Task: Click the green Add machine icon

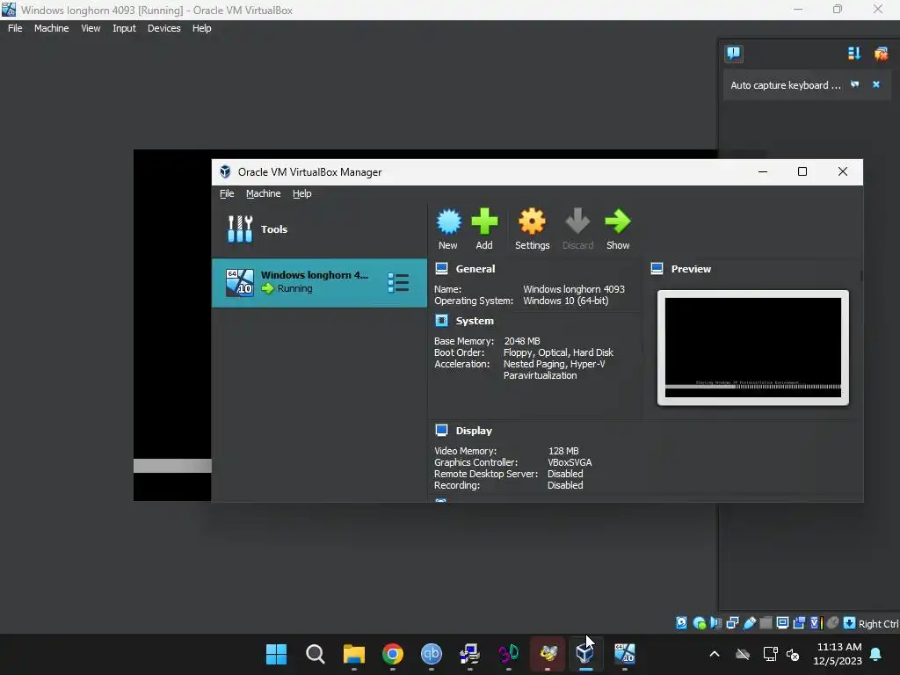Action: coord(484,229)
